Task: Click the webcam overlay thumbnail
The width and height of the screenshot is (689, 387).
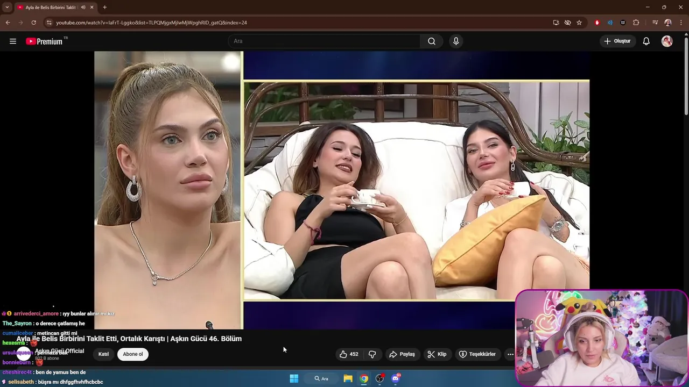Action: tap(601, 338)
